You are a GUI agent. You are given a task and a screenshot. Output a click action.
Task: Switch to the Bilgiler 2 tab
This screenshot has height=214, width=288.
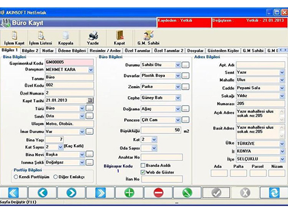(30, 51)
